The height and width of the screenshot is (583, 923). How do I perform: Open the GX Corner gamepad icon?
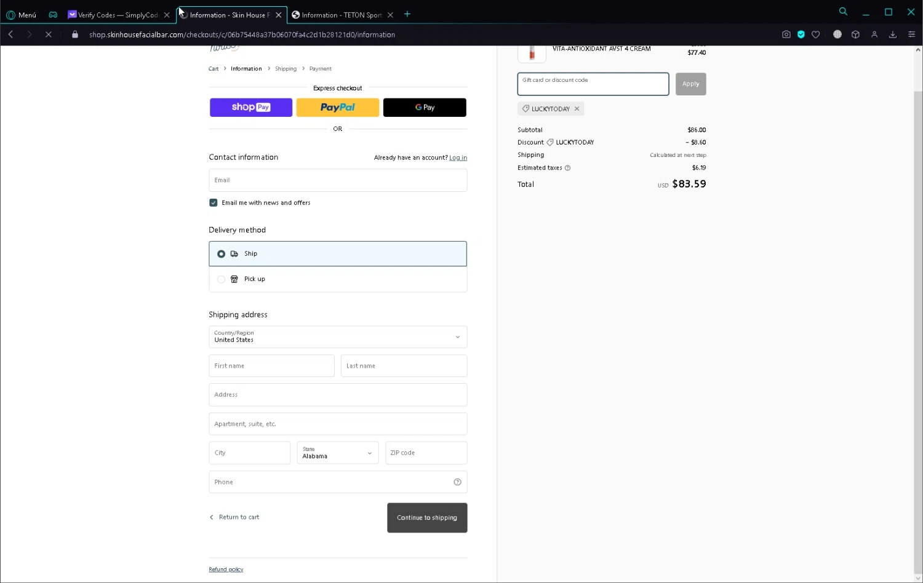click(x=53, y=15)
